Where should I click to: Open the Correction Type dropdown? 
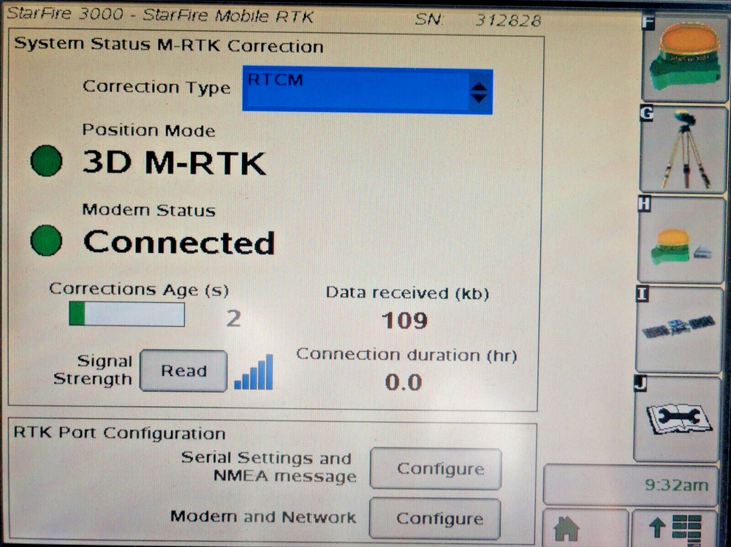pos(365,89)
